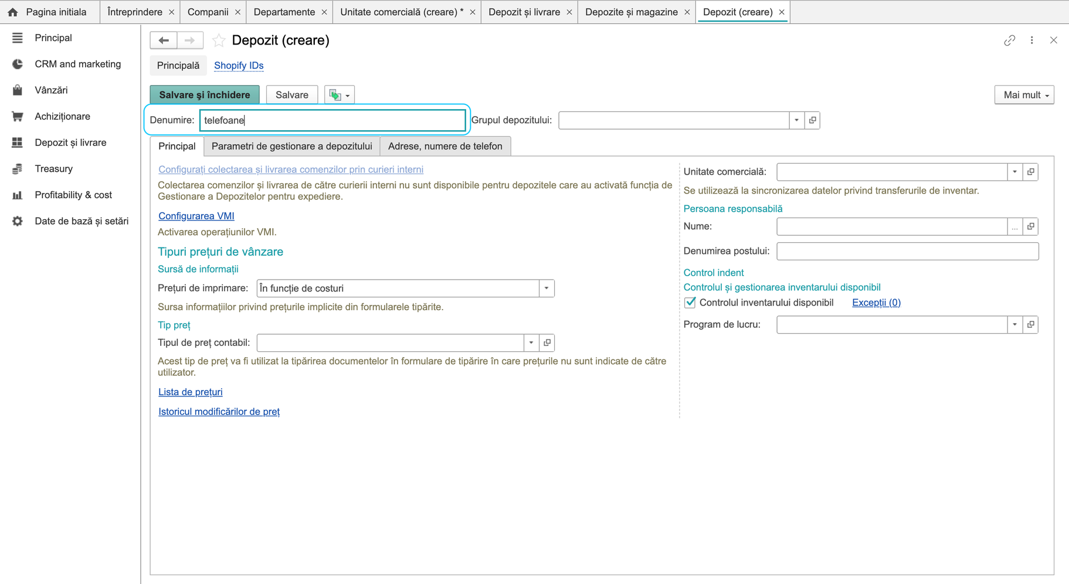Expand the Unitate comercială dropdown
Image resolution: width=1069 pixels, height=584 pixels.
pyautogui.click(x=1014, y=172)
